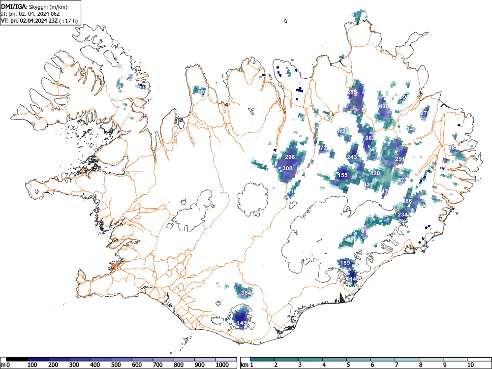Click the 500–600 m legend swatch
This screenshot has width=492, height=369.
[122, 359]
